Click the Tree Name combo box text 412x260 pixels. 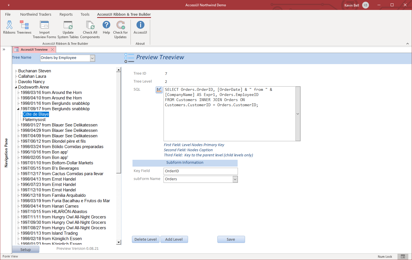[x=65, y=58]
